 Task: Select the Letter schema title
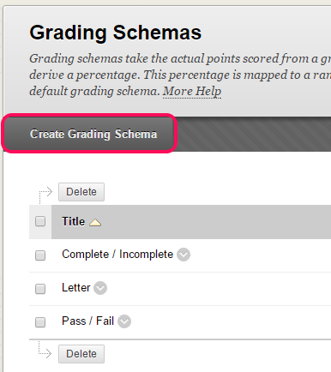(76, 287)
